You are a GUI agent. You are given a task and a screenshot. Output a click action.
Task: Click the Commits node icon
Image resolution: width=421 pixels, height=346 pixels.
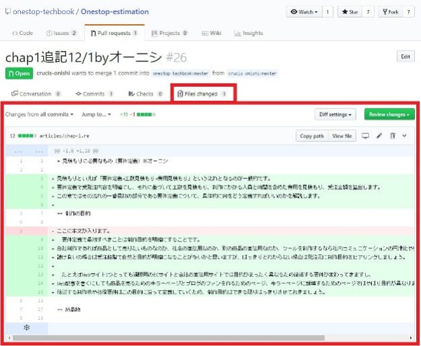point(78,94)
